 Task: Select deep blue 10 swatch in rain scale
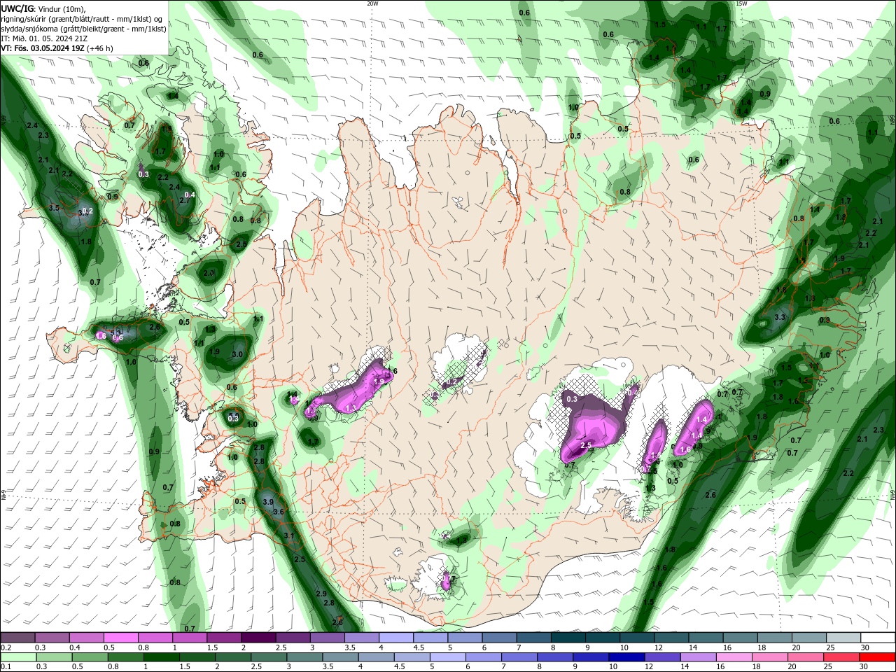(x=626, y=657)
